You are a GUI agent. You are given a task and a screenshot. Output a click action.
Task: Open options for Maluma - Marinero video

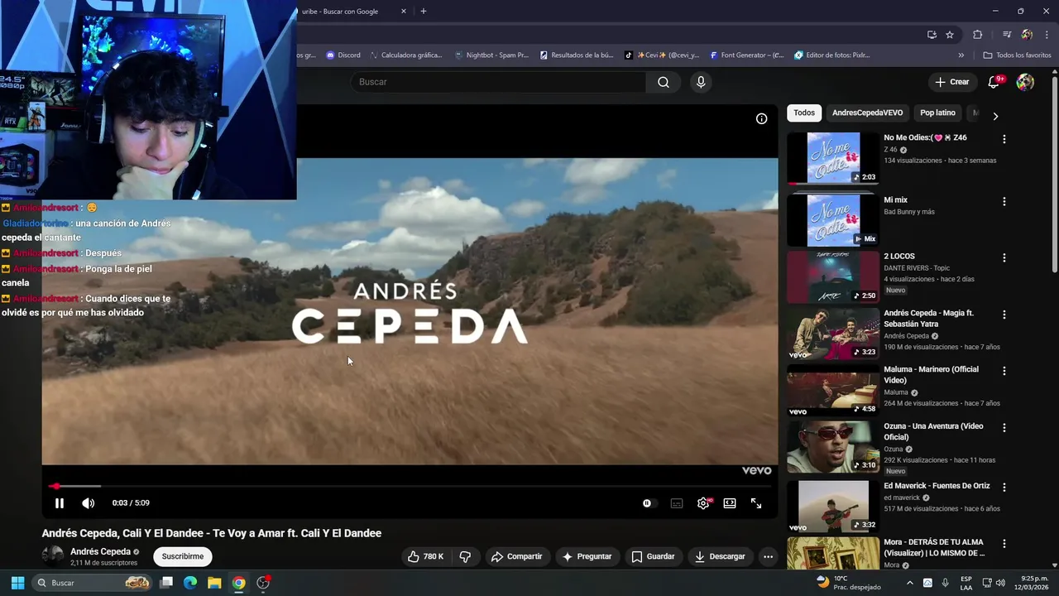pos(1004,371)
